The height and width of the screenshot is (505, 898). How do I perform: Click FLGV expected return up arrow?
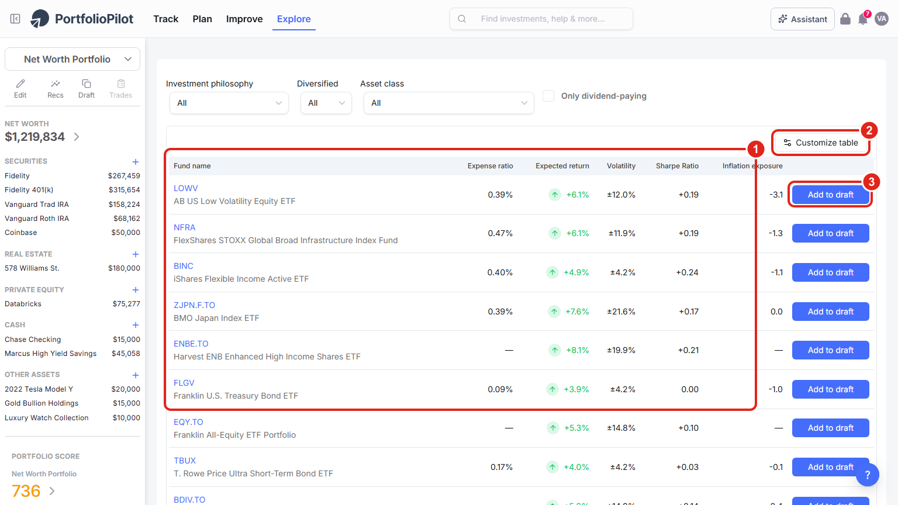pyautogui.click(x=552, y=389)
